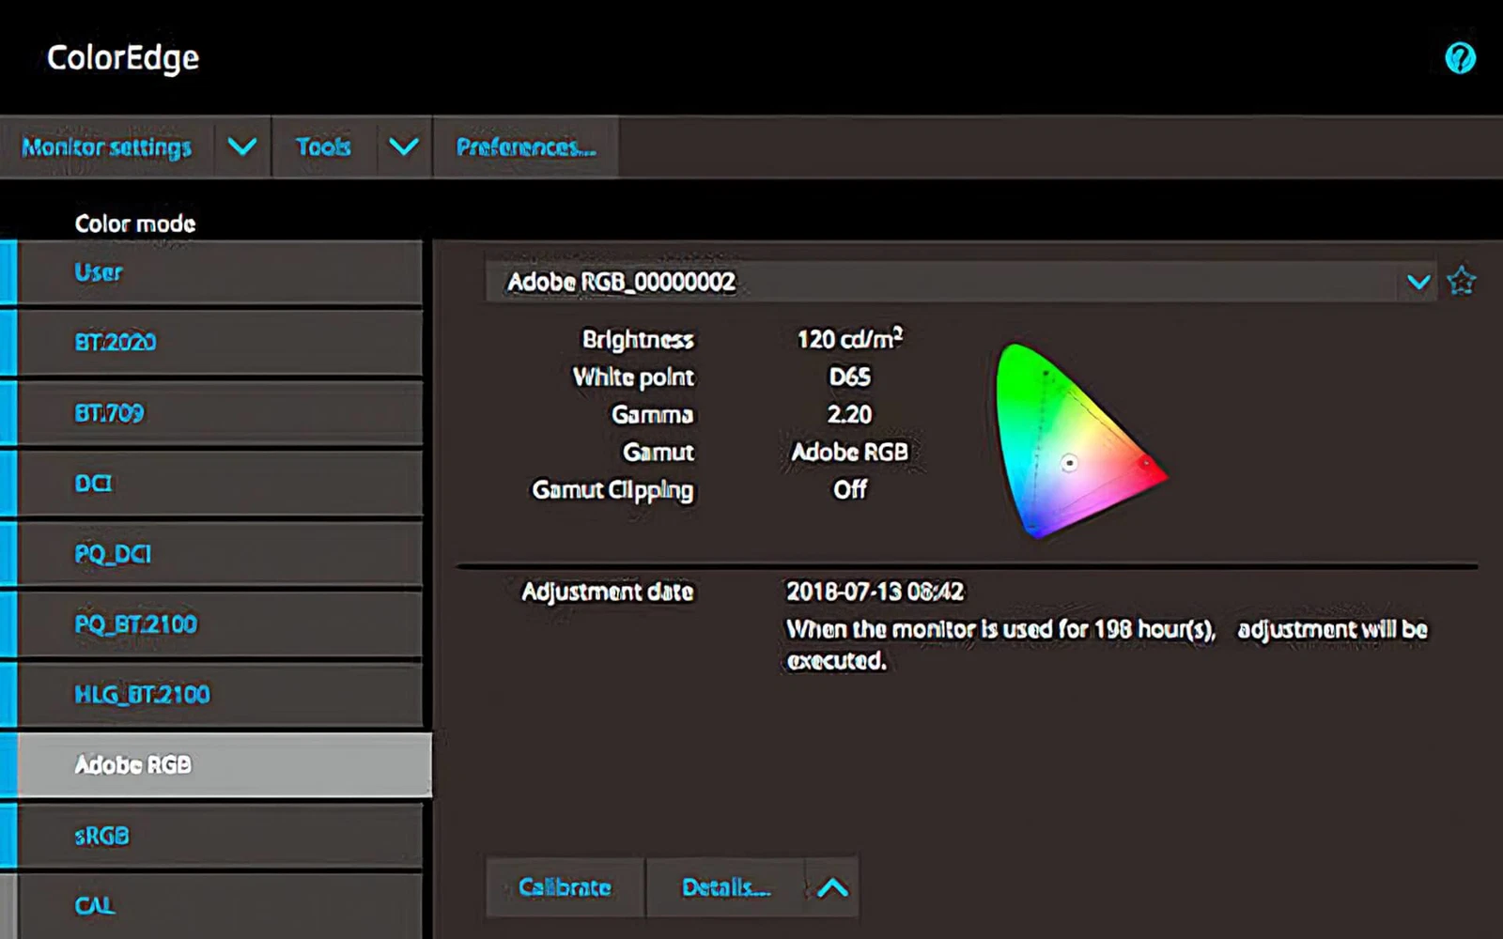
Task: Click the favorite star icon
Action: (x=1461, y=281)
